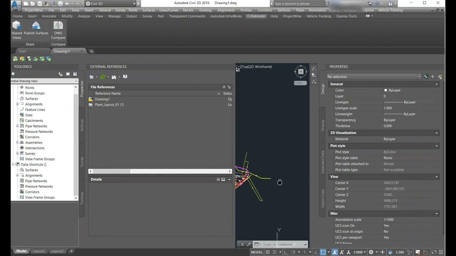Click the Help icon in External References toolbar
Image resolution: width=456 pixels, height=256 pixels.
125,77
